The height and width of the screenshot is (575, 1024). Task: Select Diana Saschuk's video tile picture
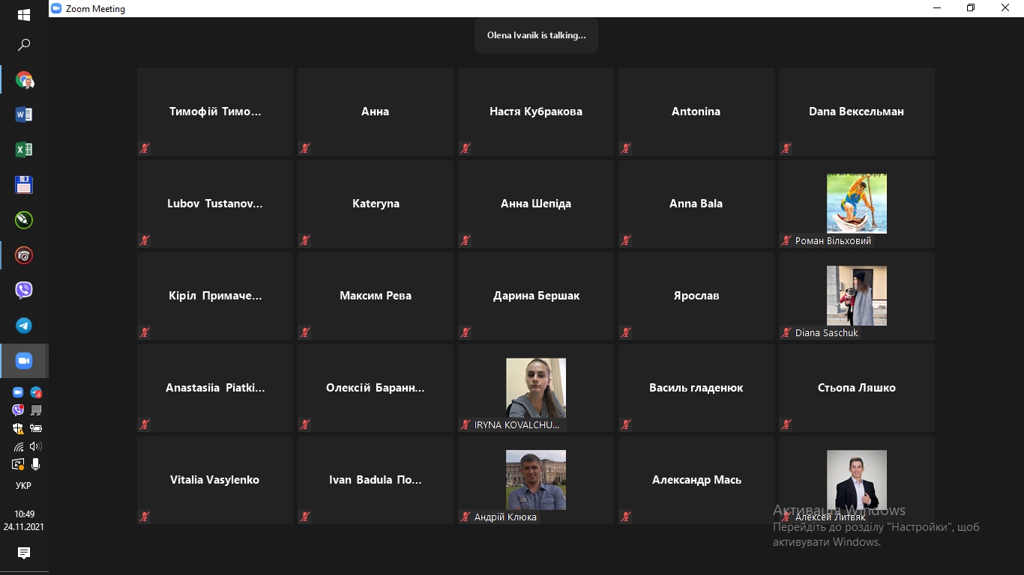tap(856, 296)
